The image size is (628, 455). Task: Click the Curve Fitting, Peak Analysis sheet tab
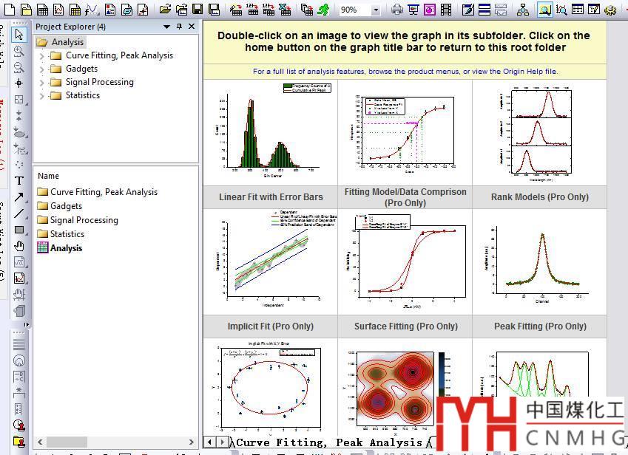[x=329, y=442]
